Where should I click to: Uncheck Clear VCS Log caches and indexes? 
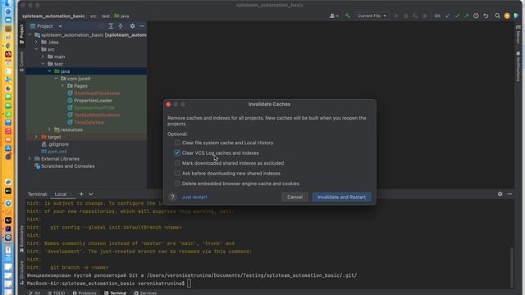tap(177, 153)
